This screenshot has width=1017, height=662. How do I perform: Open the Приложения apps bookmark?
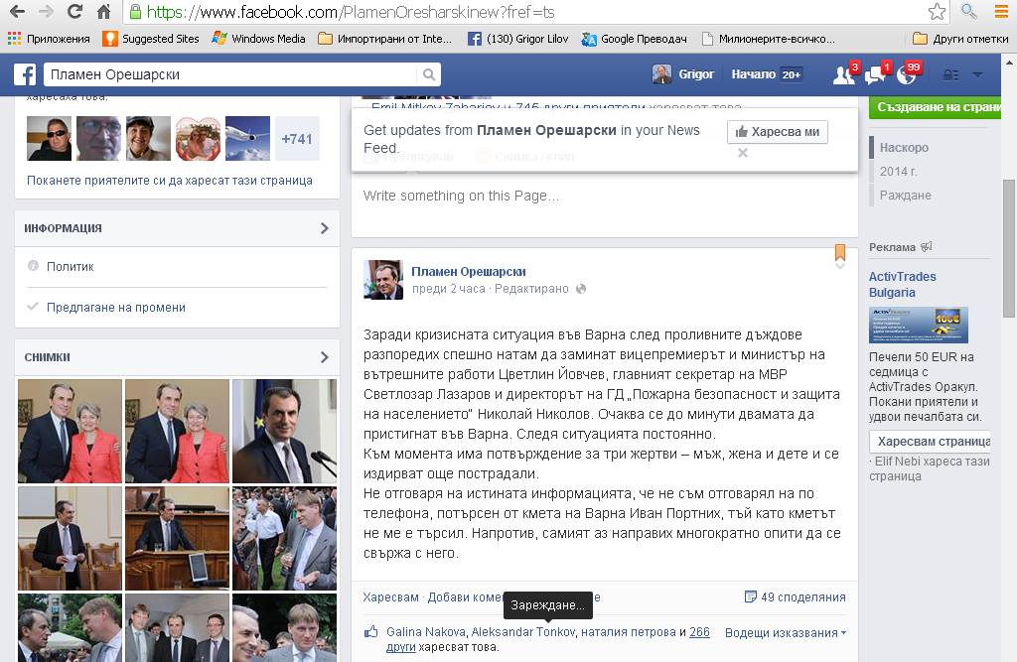(x=49, y=39)
